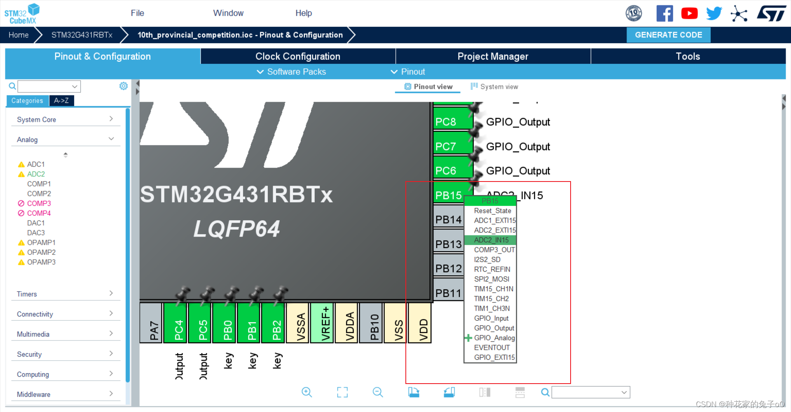The image size is (791, 412).
Task: Open the Window menu
Action: (228, 13)
